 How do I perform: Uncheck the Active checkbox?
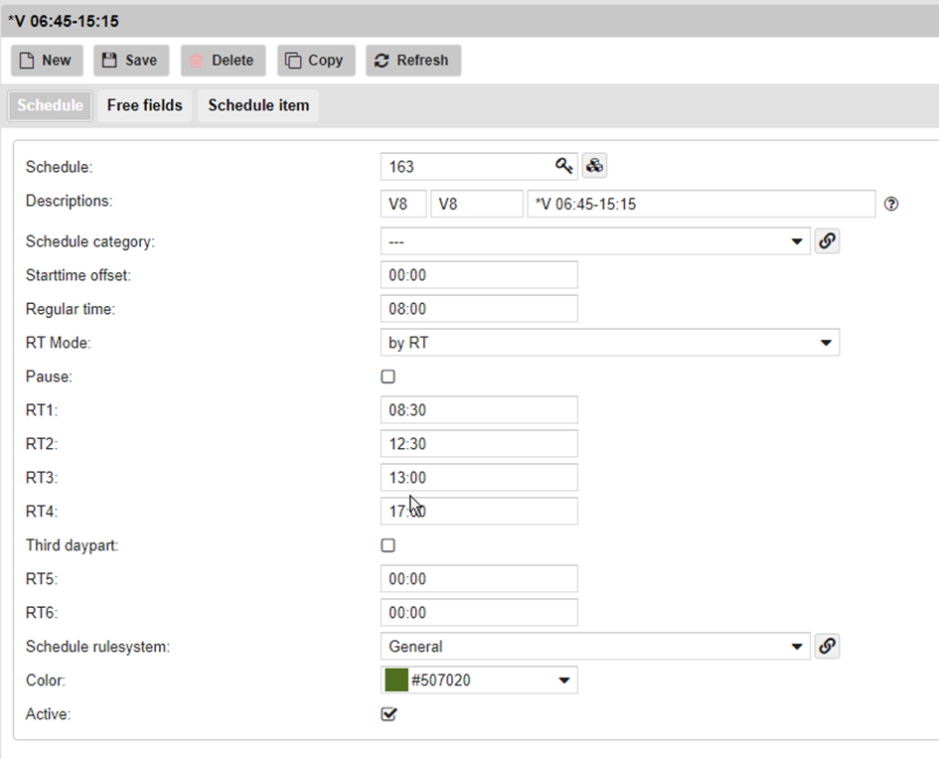pyautogui.click(x=389, y=714)
